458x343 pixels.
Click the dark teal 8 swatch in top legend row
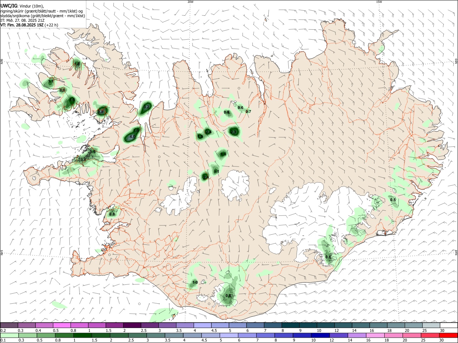point(290,325)
